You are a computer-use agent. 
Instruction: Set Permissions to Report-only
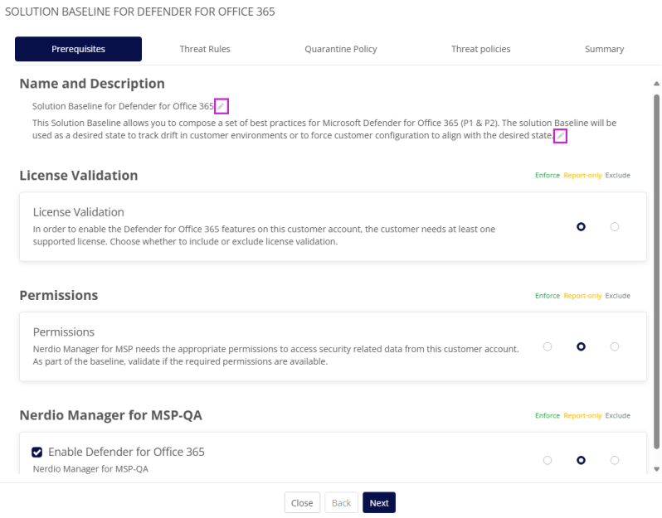[x=581, y=346]
